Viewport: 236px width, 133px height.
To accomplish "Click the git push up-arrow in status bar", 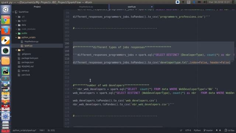I will tap(220, 130).
